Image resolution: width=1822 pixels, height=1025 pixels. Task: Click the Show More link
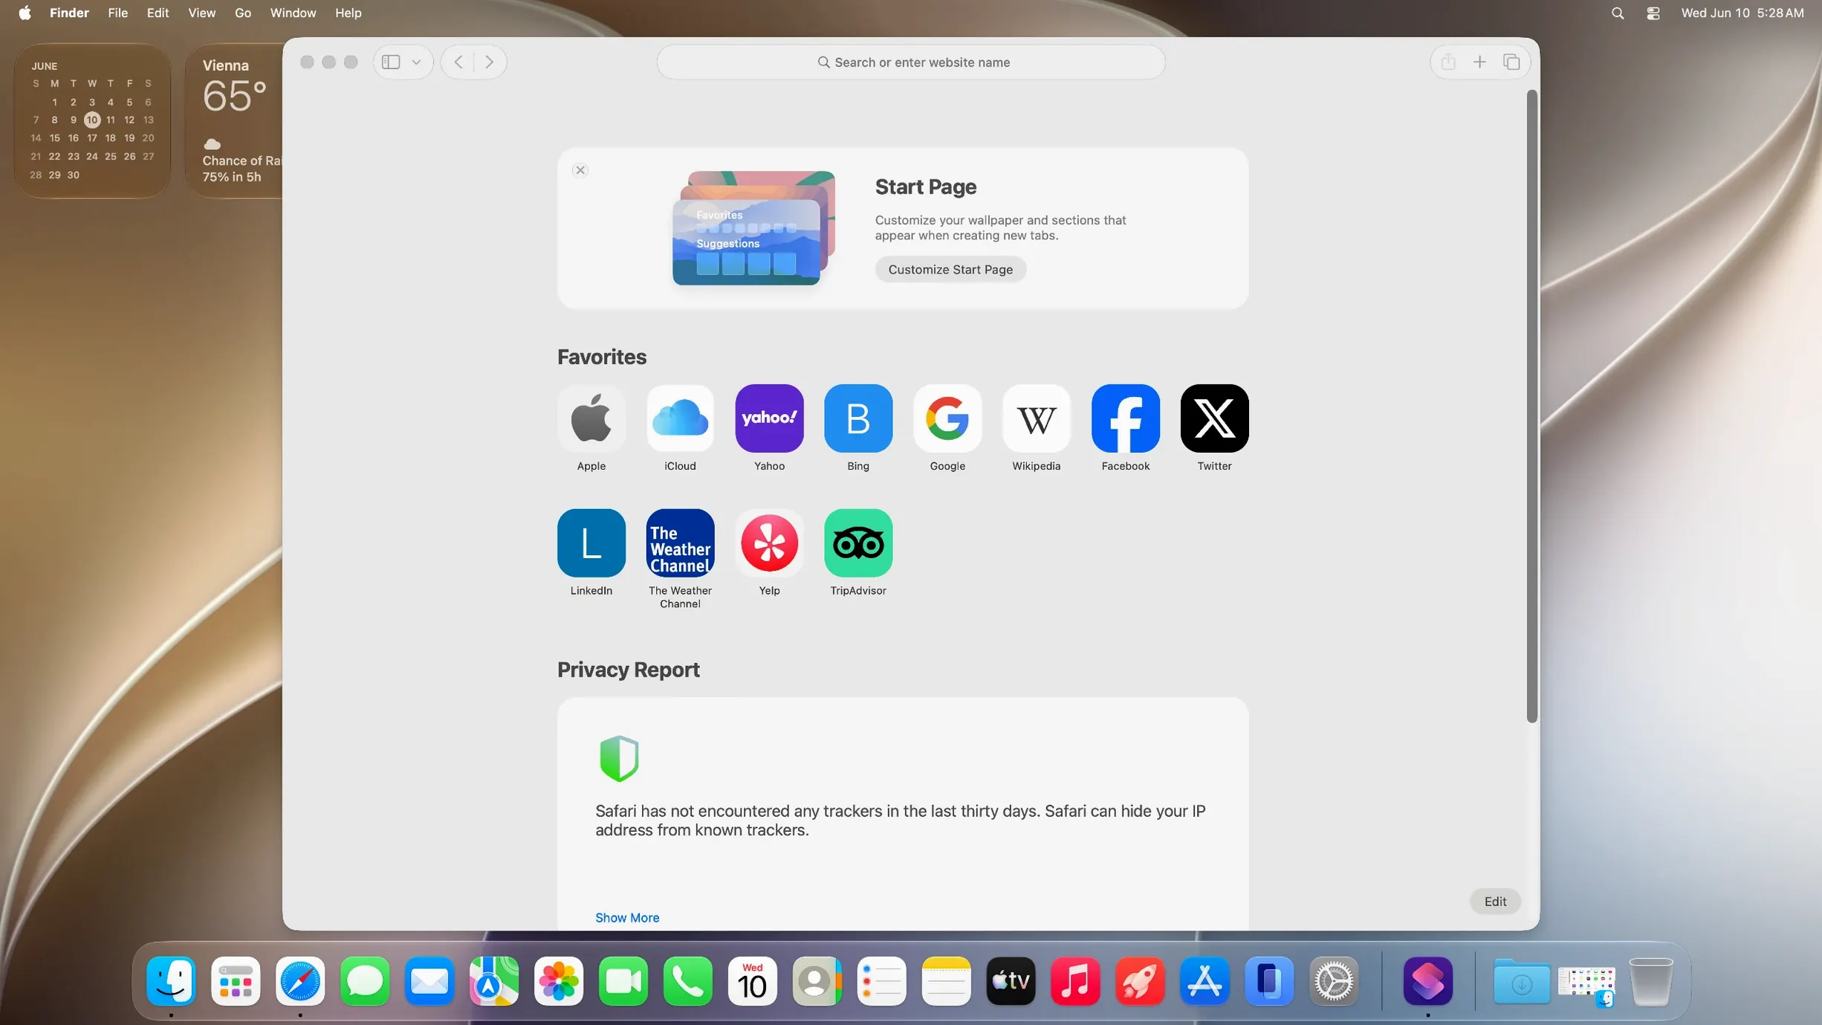click(x=627, y=918)
